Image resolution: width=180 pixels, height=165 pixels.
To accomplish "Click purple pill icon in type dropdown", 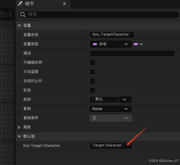I will [95, 44].
